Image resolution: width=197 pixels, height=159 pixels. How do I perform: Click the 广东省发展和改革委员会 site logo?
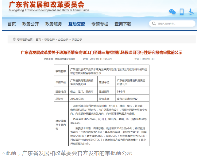[x=46, y=5]
